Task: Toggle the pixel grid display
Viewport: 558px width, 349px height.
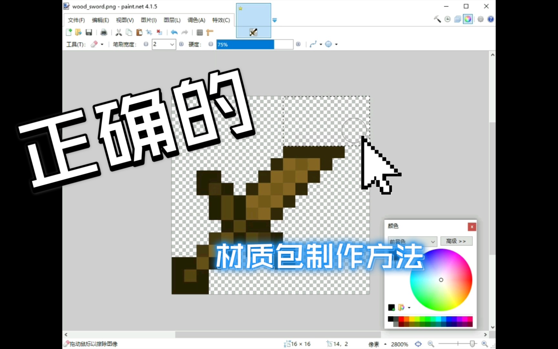Action: (x=200, y=32)
